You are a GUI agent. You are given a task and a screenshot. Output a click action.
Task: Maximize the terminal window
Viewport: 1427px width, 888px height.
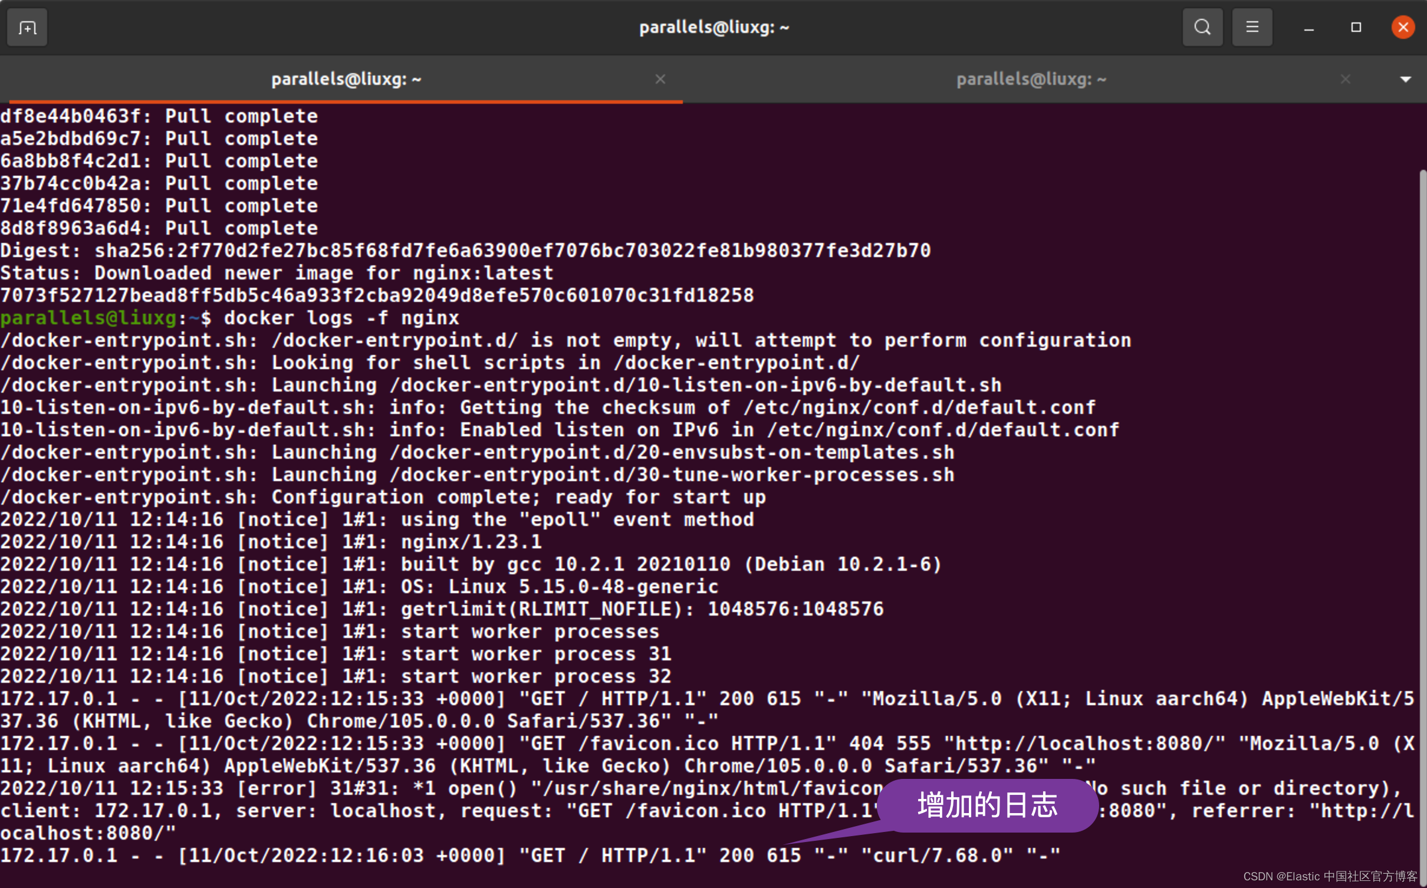pos(1356,27)
